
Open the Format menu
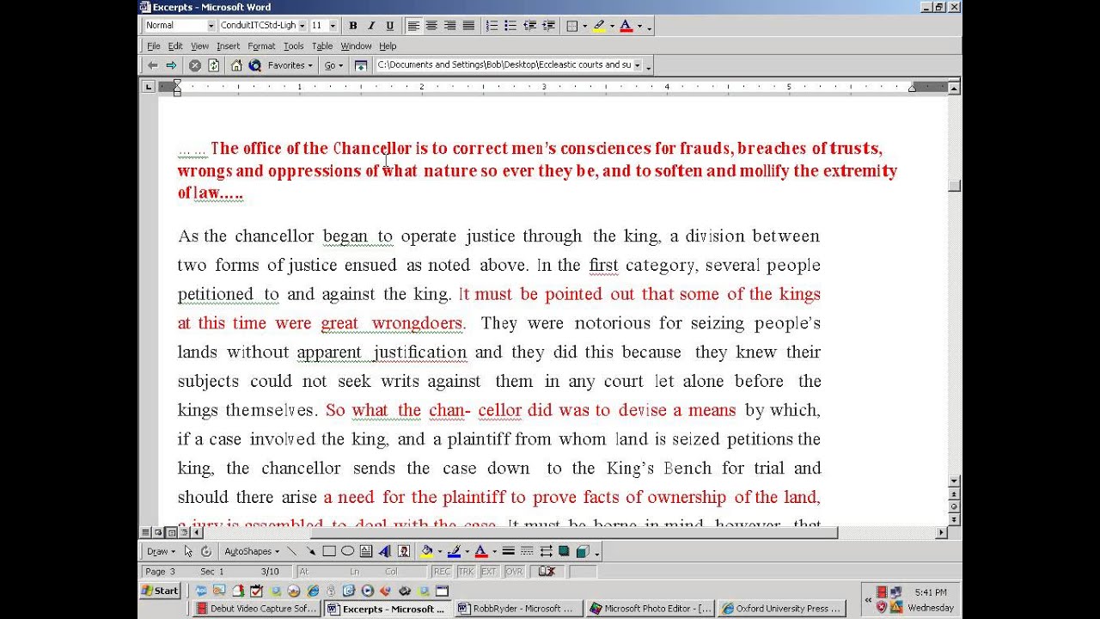[261, 46]
